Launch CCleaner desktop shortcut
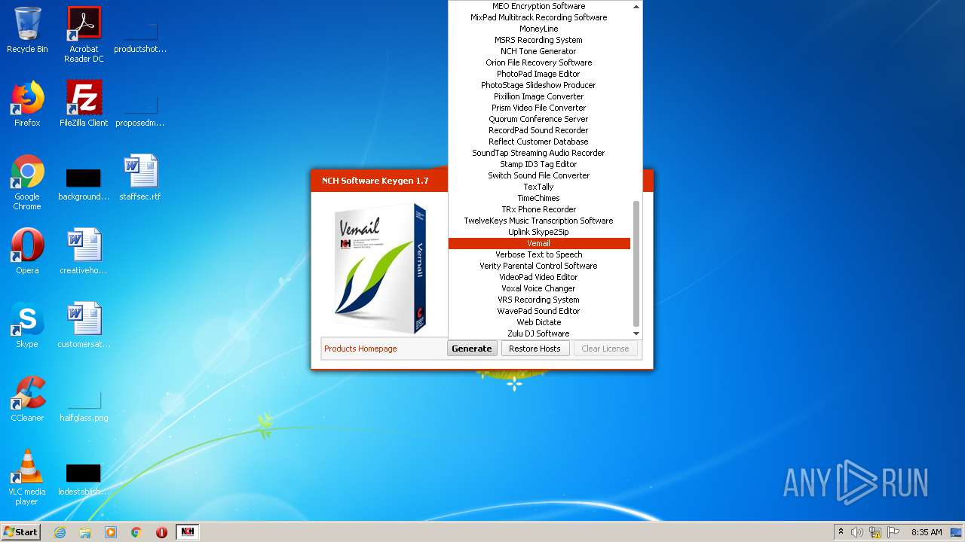This screenshot has height=542, width=965. [27, 399]
